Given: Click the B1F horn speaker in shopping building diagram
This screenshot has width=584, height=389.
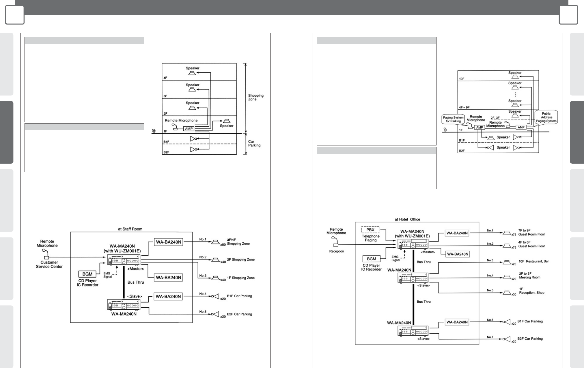Looking at the screenshot, I should 194,139.
